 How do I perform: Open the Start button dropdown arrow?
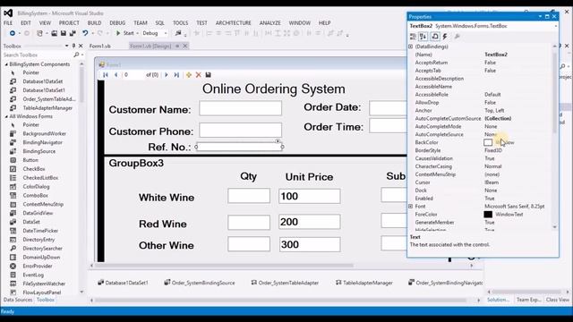[137, 33]
